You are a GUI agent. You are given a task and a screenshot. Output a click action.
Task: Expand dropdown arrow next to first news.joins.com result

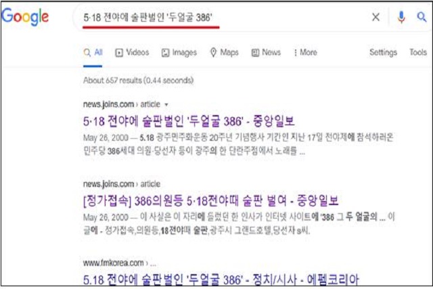pyautogui.click(x=166, y=105)
